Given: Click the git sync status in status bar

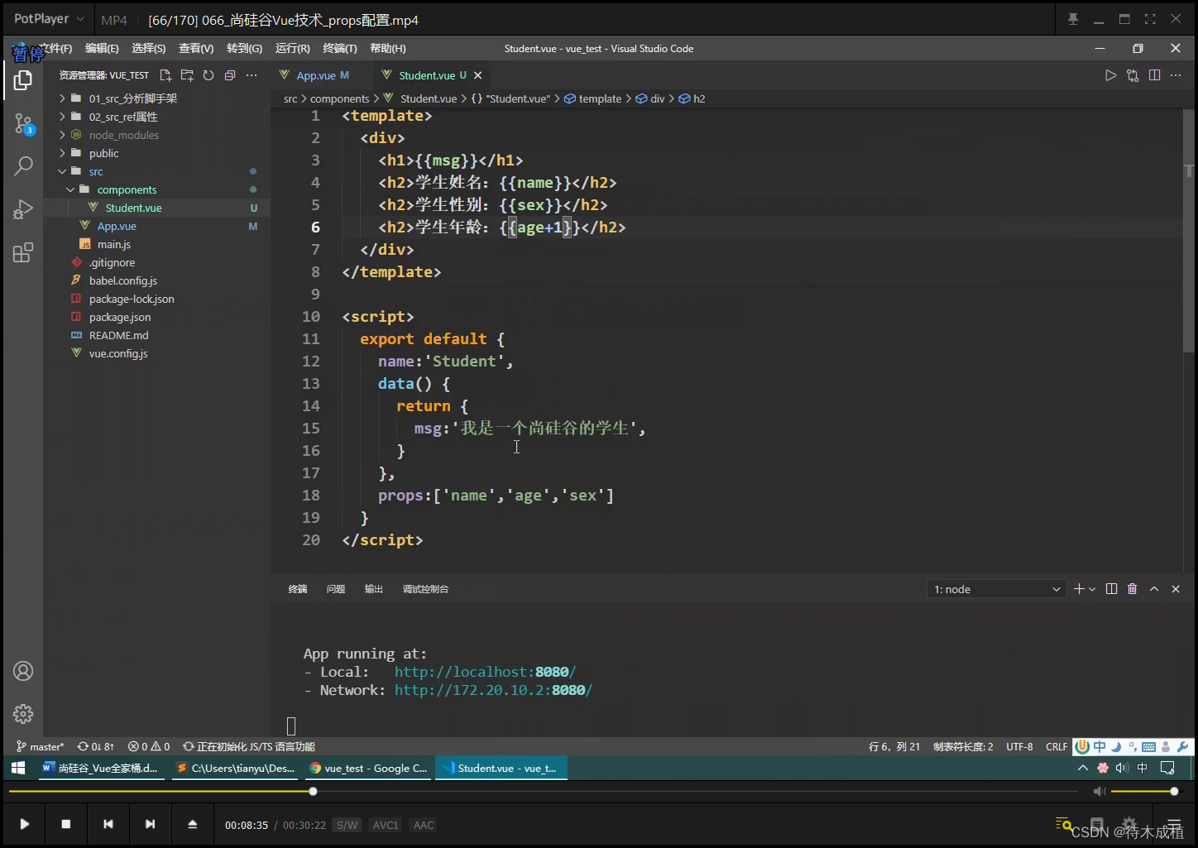Looking at the screenshot, I should (96, 746).
